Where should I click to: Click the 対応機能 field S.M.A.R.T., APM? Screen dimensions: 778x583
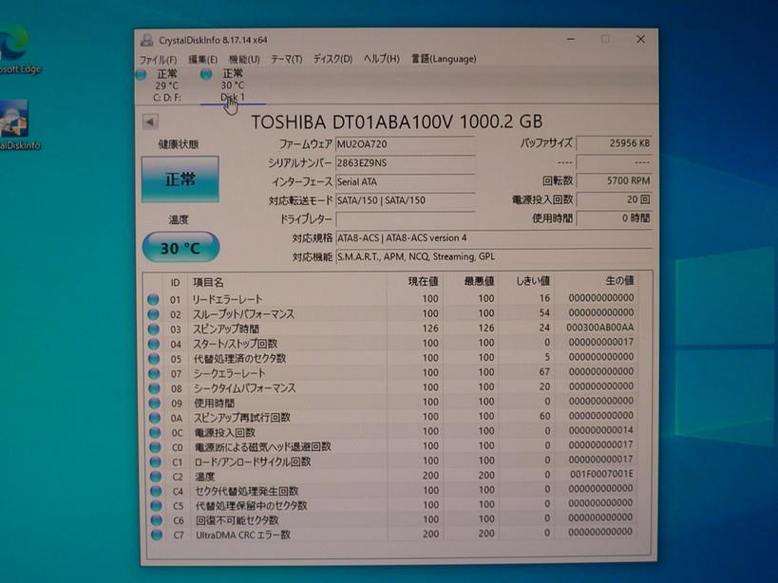pyautogui.click(x=494, y=256)
